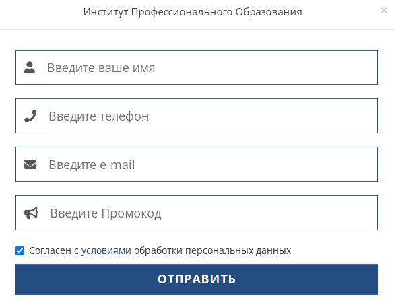This screenshot has width=394, height=301.
Task: Click the phone handset icon
Action: coord(30,116)
